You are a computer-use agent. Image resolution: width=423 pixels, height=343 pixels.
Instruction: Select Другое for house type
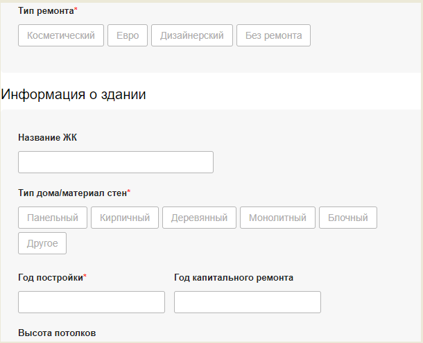coord(42,243)
